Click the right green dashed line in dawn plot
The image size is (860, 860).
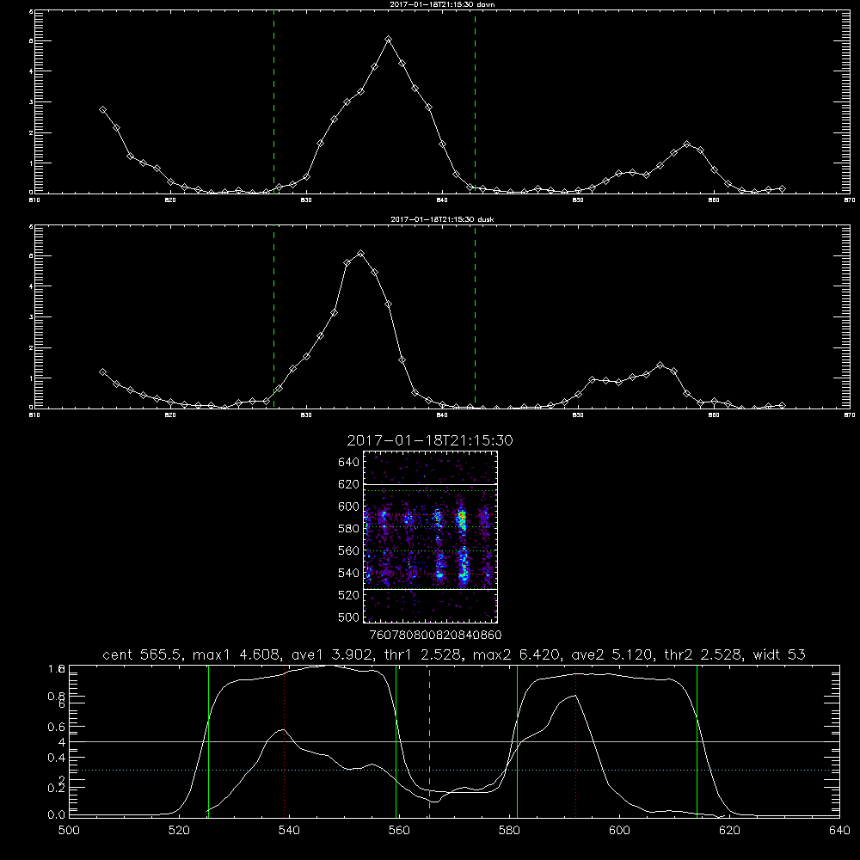[x=475, y=104]
